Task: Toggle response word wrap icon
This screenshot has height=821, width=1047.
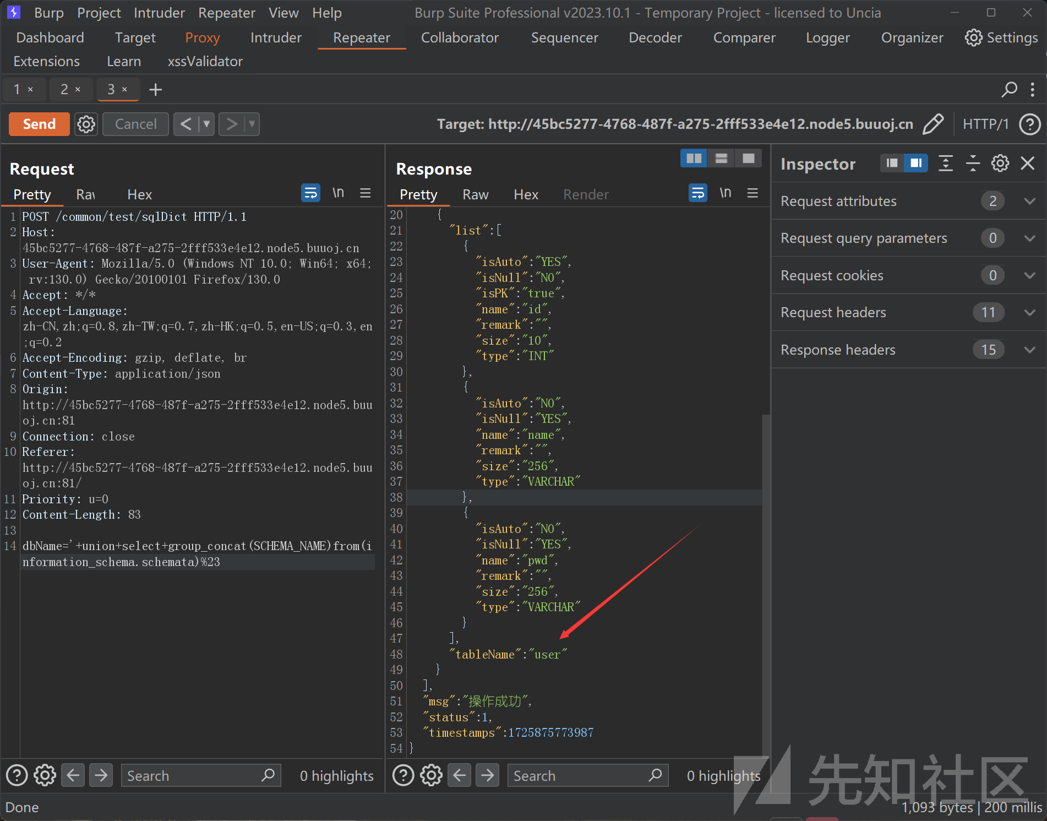Action: coord(698,193)
